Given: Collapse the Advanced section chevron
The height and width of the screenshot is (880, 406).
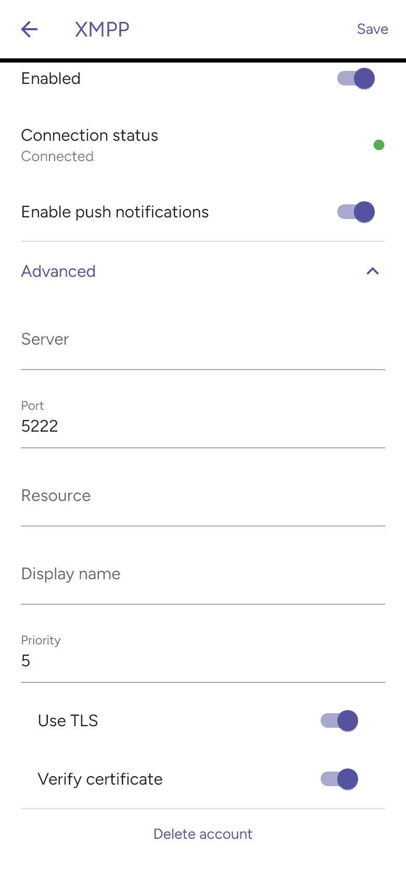Looking at the screenshot, I should click(x=373, y=271).
